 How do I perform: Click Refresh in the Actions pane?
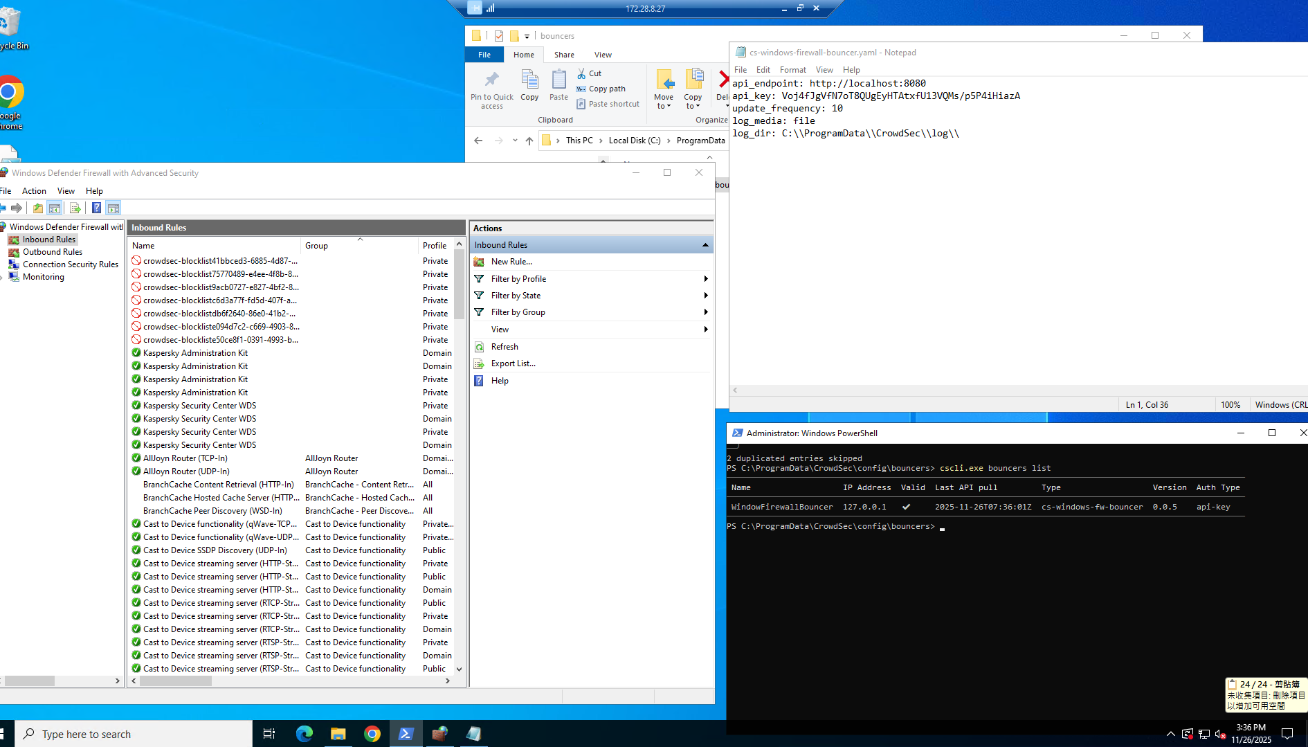pos(505,347)
